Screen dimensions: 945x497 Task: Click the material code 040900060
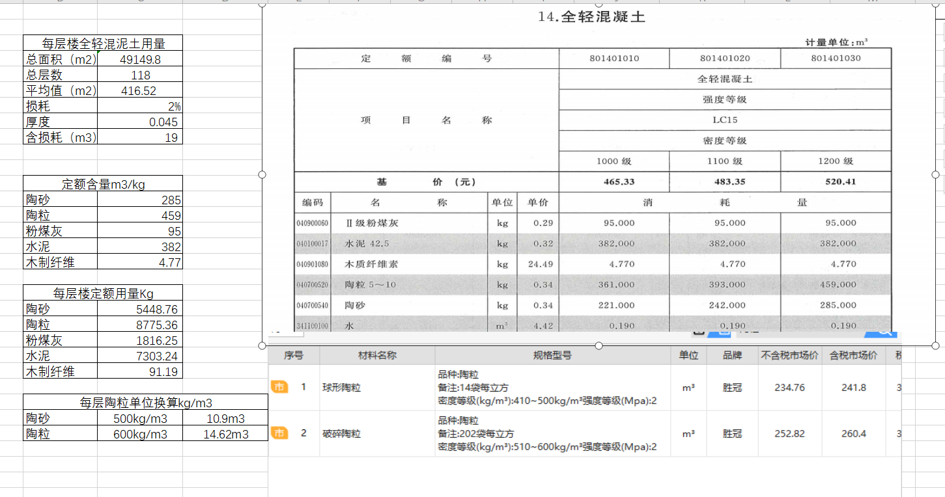[313, 223]
